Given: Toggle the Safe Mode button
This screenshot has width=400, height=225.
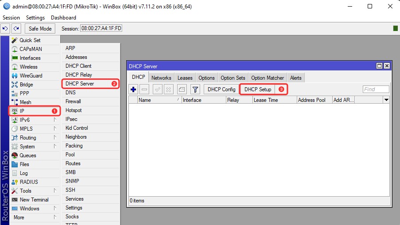Looking at the screenshot, I should pos(40,29).
